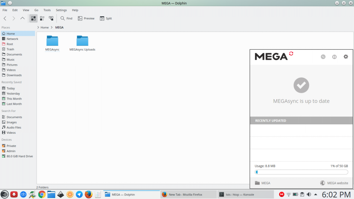Open MEGAsync transfers icon
Screen dimensions: 354x199
tap(323, 57)
